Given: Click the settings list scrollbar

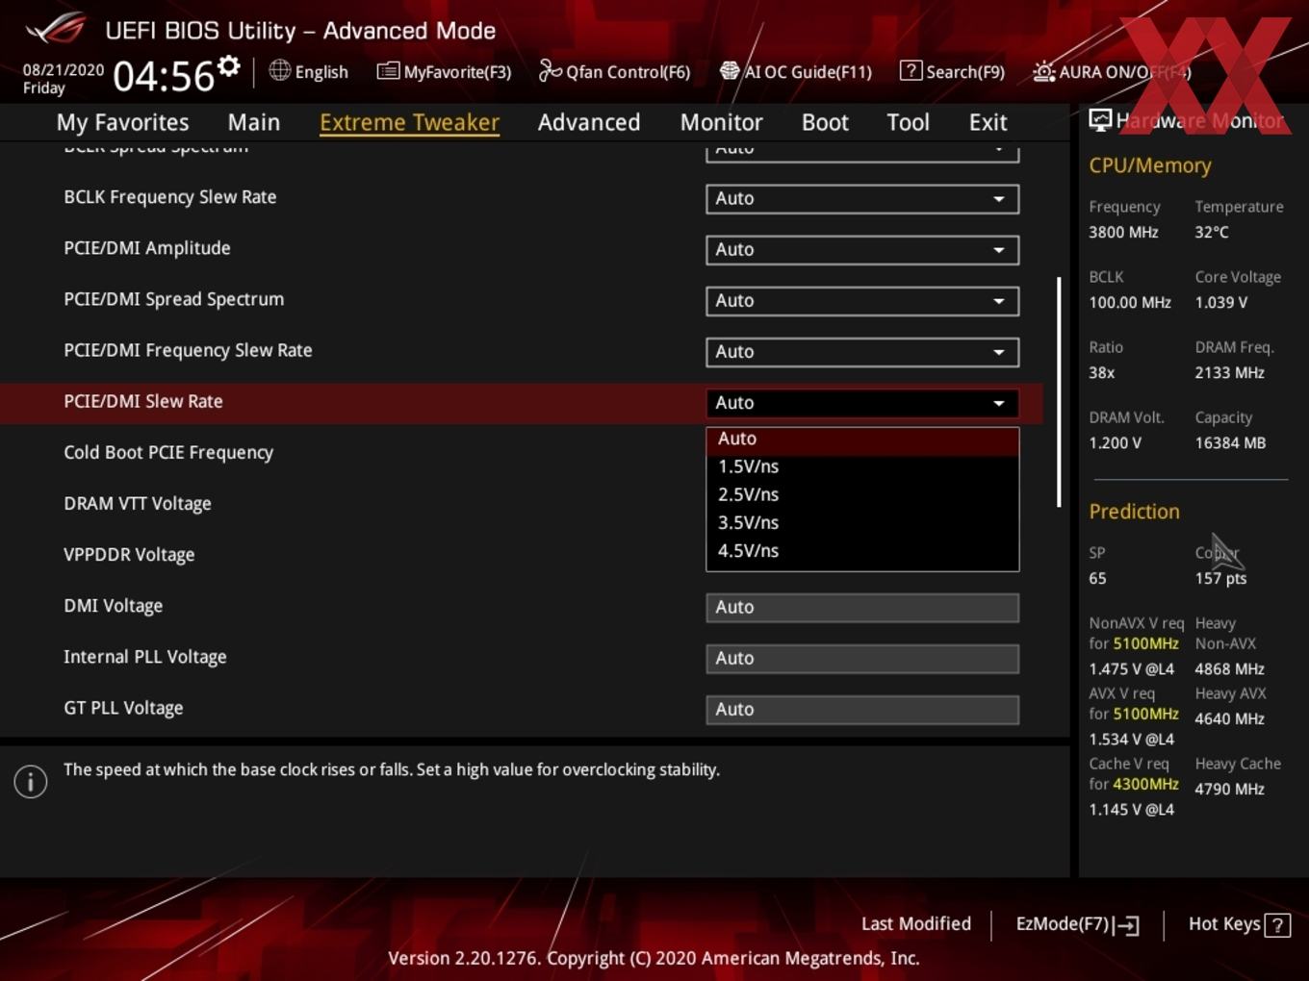Looking at the screenshot, I should click(x=1059, y=392).
